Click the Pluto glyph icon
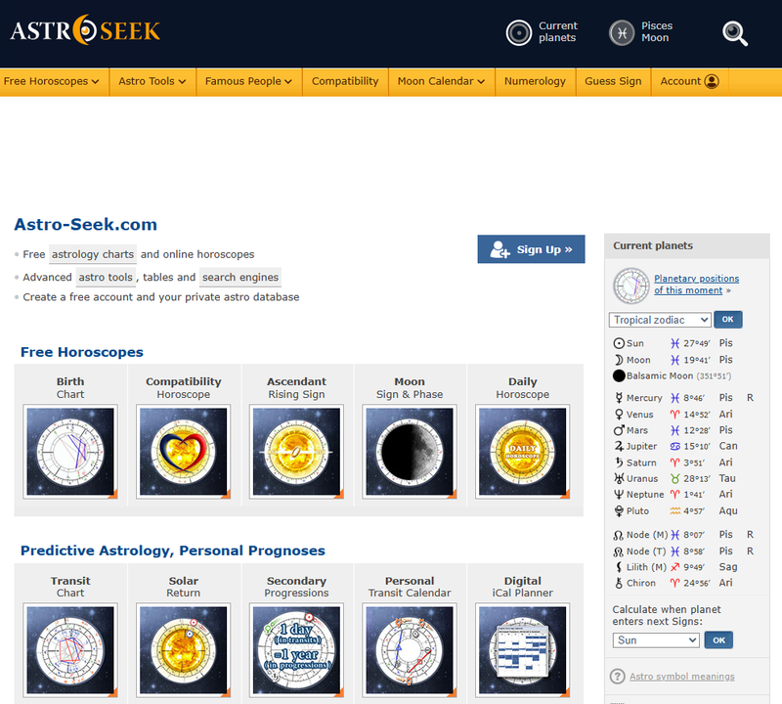Viewport: 782px width, 704px height. 619,511
